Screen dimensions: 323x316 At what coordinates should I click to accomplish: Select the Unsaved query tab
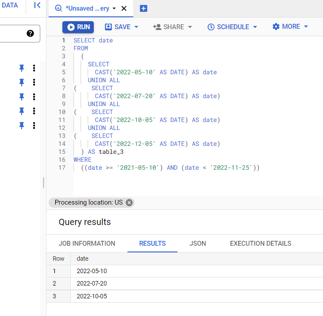91,8
